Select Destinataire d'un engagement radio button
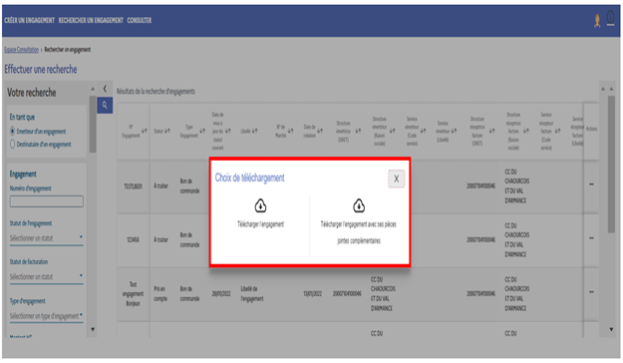The width and height of the screenshot is (623, 363). pos(12,144)
